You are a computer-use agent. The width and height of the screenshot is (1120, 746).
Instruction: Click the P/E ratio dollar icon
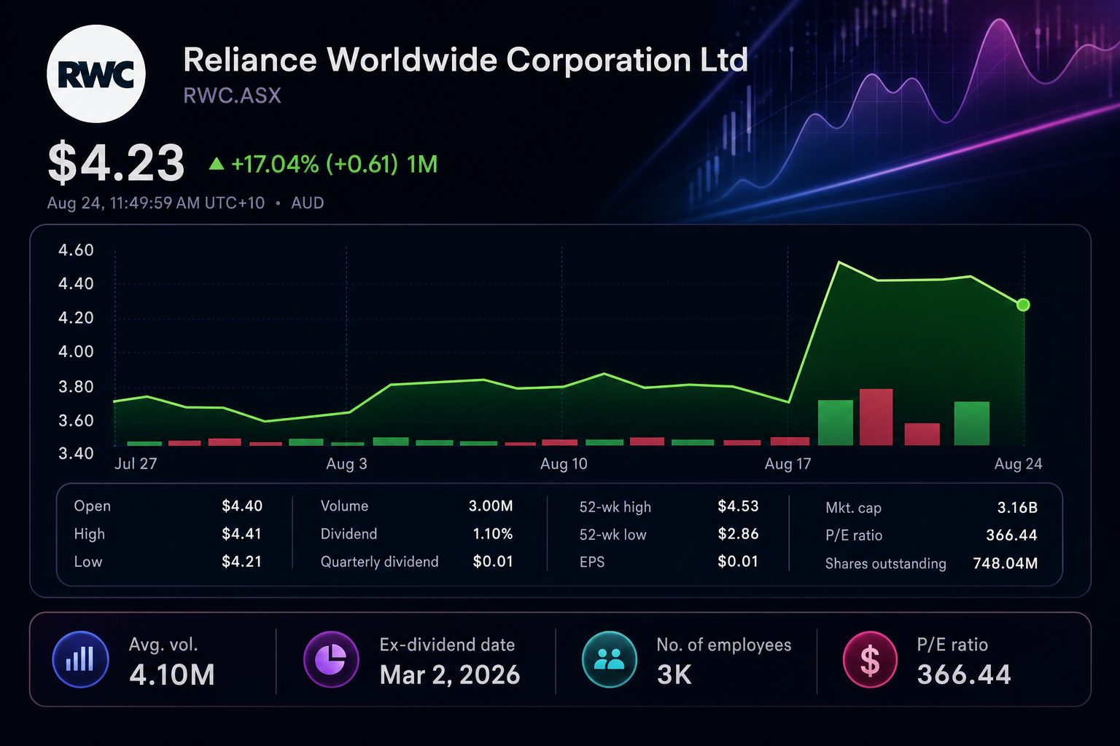coord(870,660)
